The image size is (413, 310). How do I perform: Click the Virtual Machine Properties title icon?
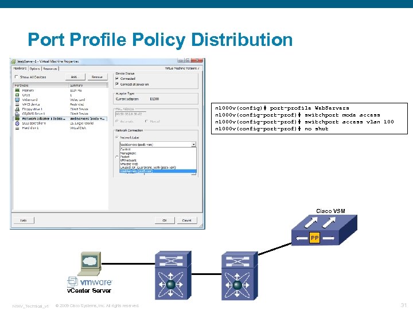(14, 61)
